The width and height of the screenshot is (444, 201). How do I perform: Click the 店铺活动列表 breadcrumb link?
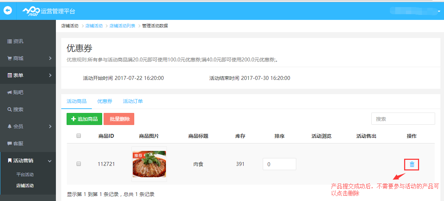[122, 26]
